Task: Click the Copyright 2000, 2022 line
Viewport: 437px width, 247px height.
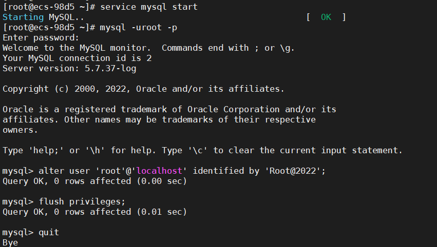Action: 143,89
